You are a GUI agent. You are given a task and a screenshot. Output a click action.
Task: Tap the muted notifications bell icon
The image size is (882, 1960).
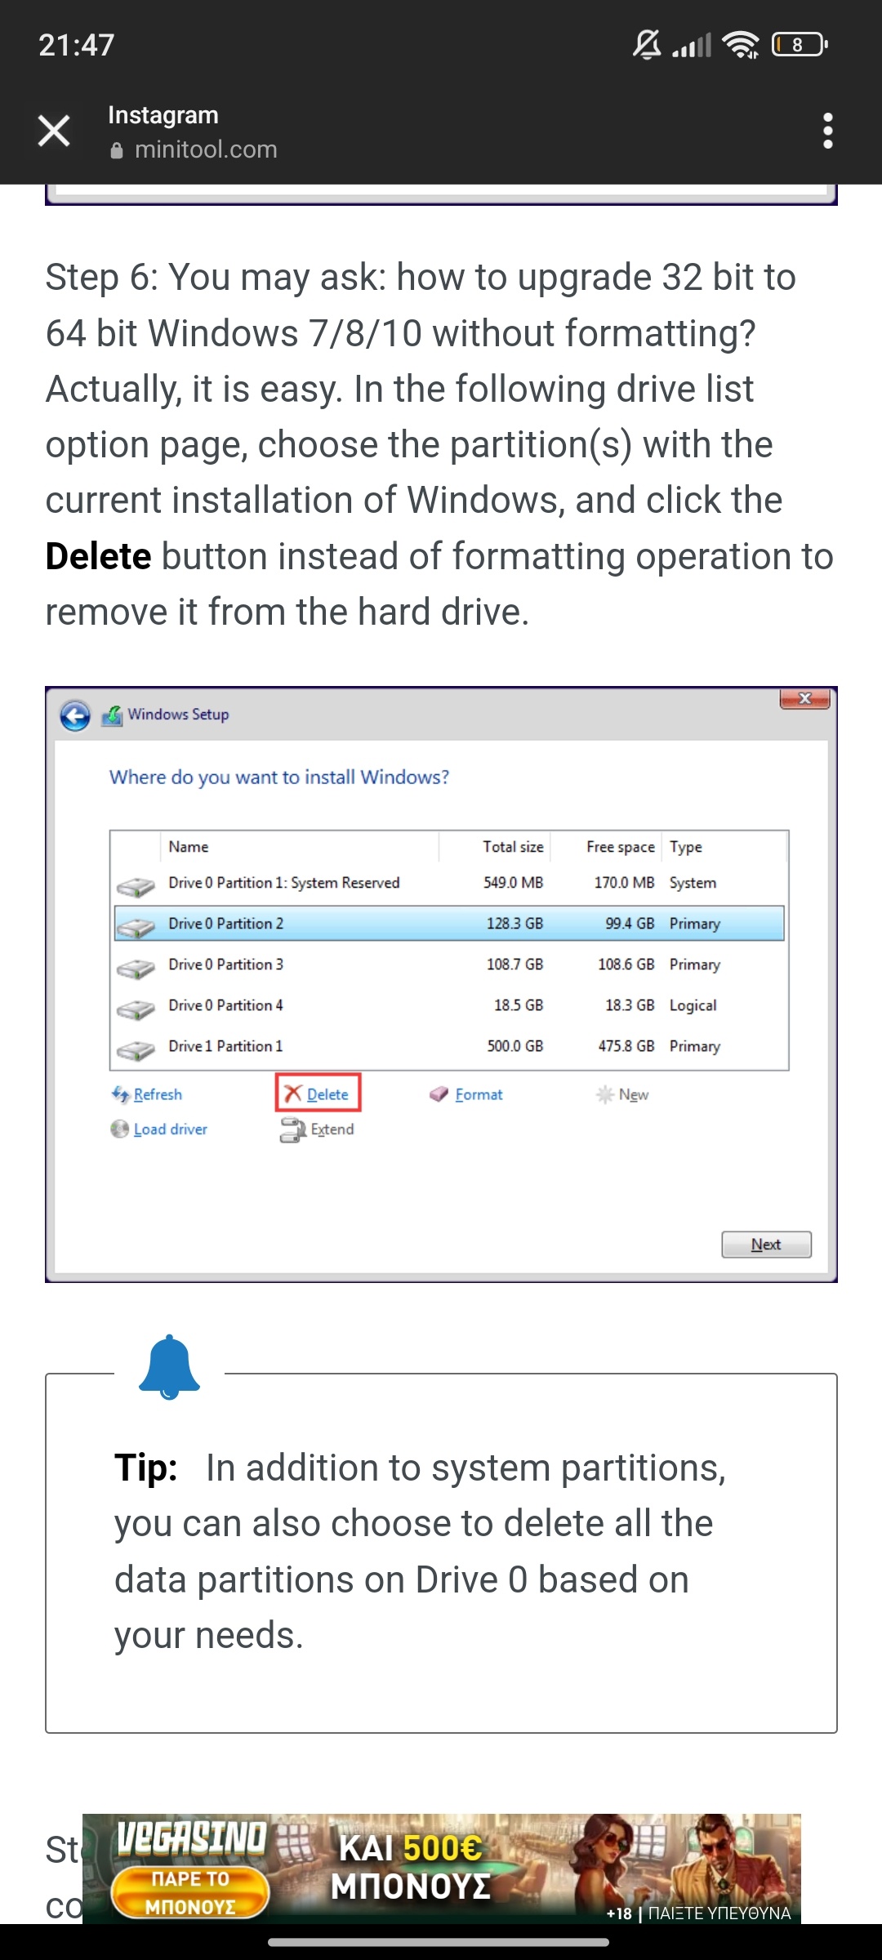(647, 44)
